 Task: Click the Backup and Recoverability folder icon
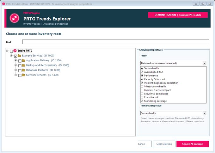click(x=23, y=65)
